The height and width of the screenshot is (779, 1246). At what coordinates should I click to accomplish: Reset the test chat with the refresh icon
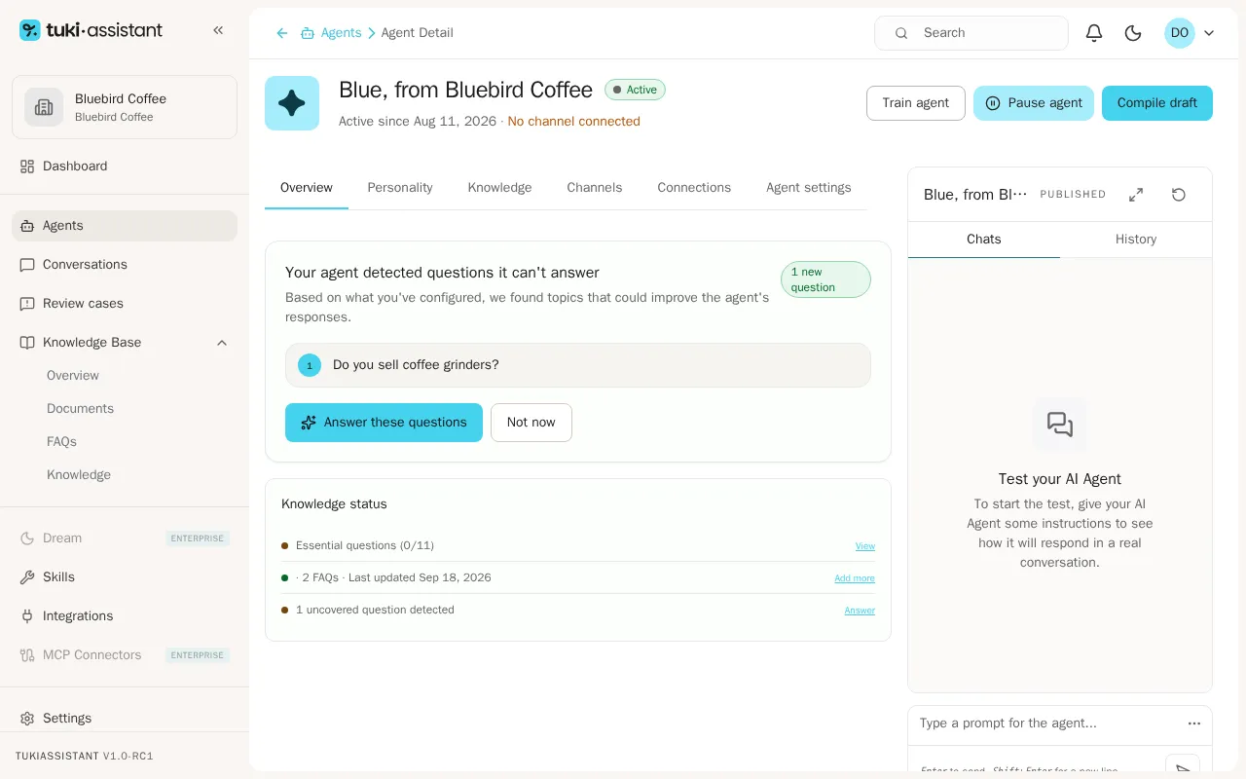1179,195
